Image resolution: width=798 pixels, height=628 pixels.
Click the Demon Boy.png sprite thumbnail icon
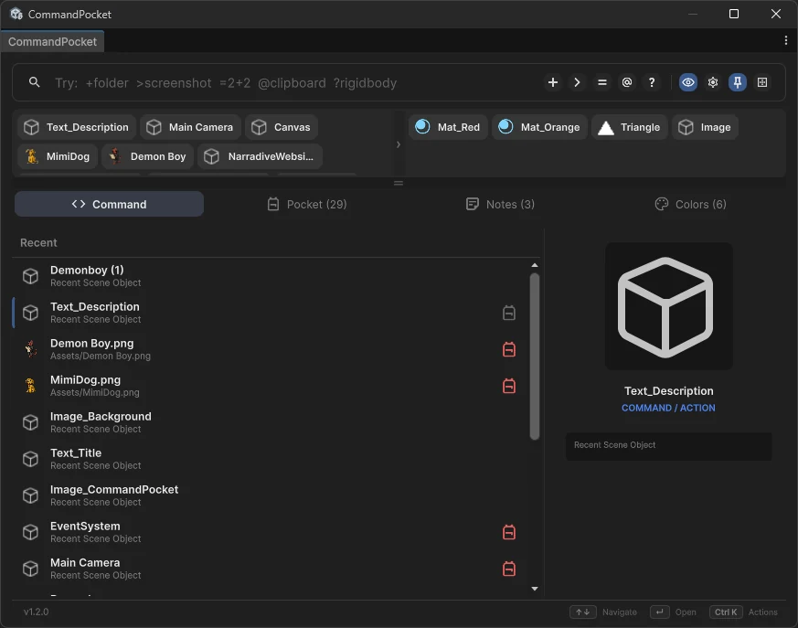pos(30,349)
